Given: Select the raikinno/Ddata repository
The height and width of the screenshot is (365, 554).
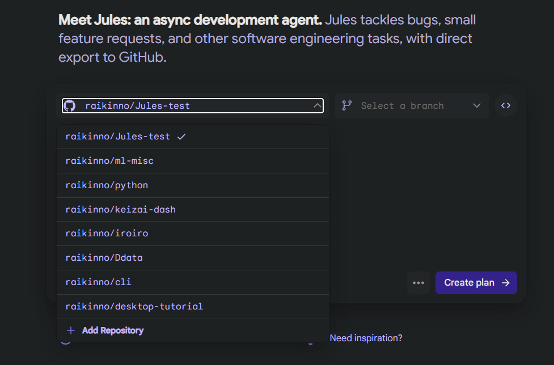Looking at the screenshot, I should click(x=104, y=258).
